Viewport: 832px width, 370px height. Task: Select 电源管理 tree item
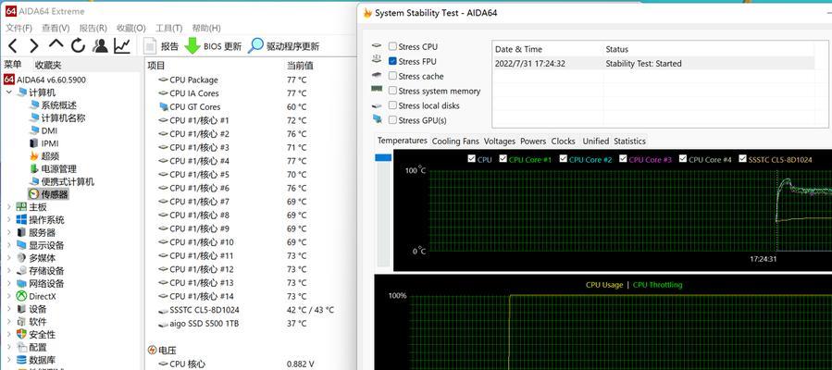coord(59,168)
